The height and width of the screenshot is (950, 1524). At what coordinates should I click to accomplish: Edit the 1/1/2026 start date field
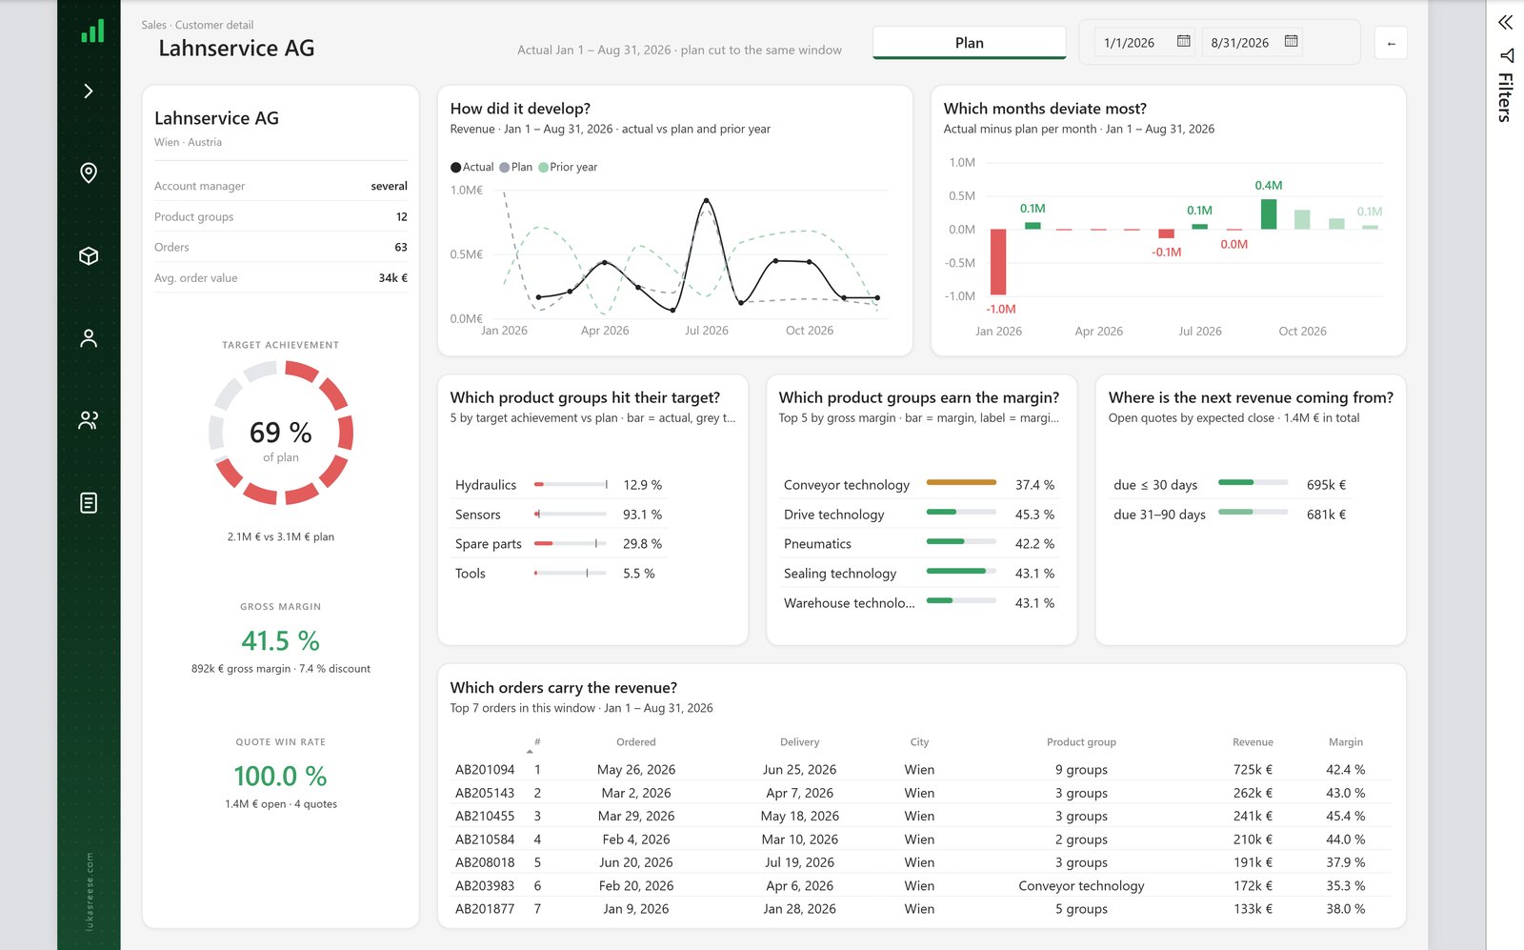(x=1130, y=43)
